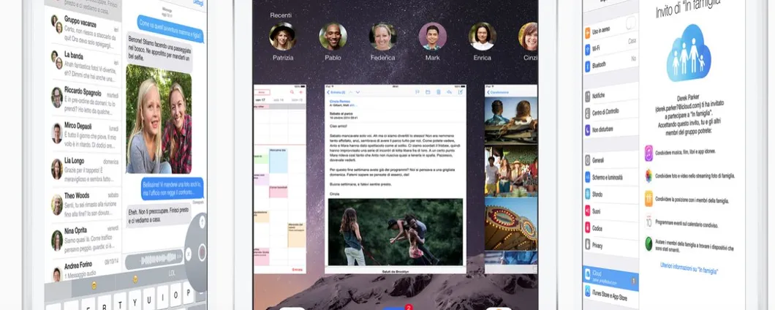Image resolution: width=775 pixels, height=310 pixels.
Task: Tap the Entrata back button in Mail
Action: 336,92
